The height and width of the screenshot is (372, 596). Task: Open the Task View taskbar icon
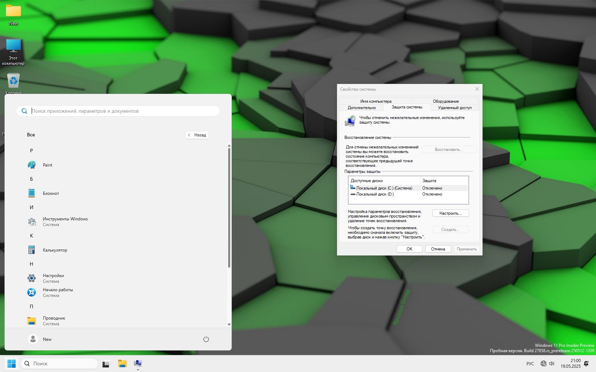pos(106,364)
